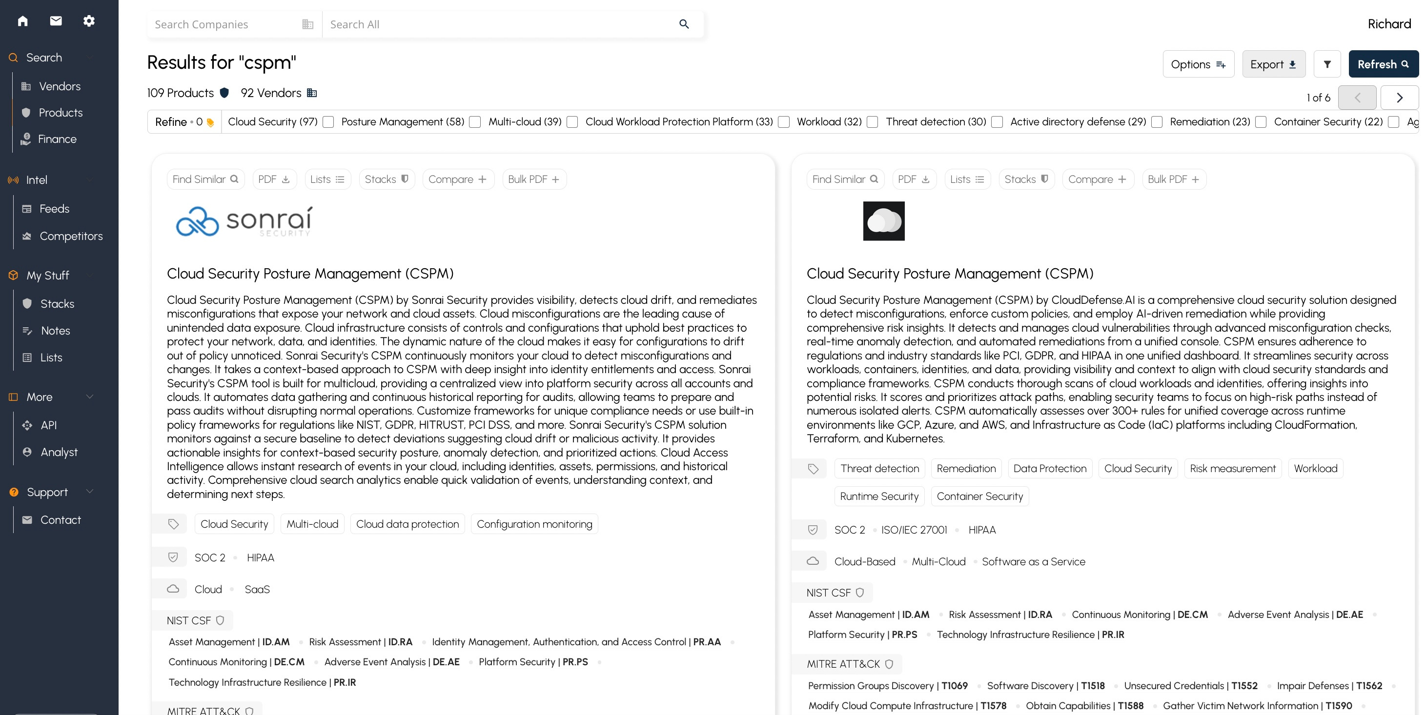This screenshot has height=715, width=1426.
Task: Check the Cloud Security (97) checkbox
Action: pos(328,122)
